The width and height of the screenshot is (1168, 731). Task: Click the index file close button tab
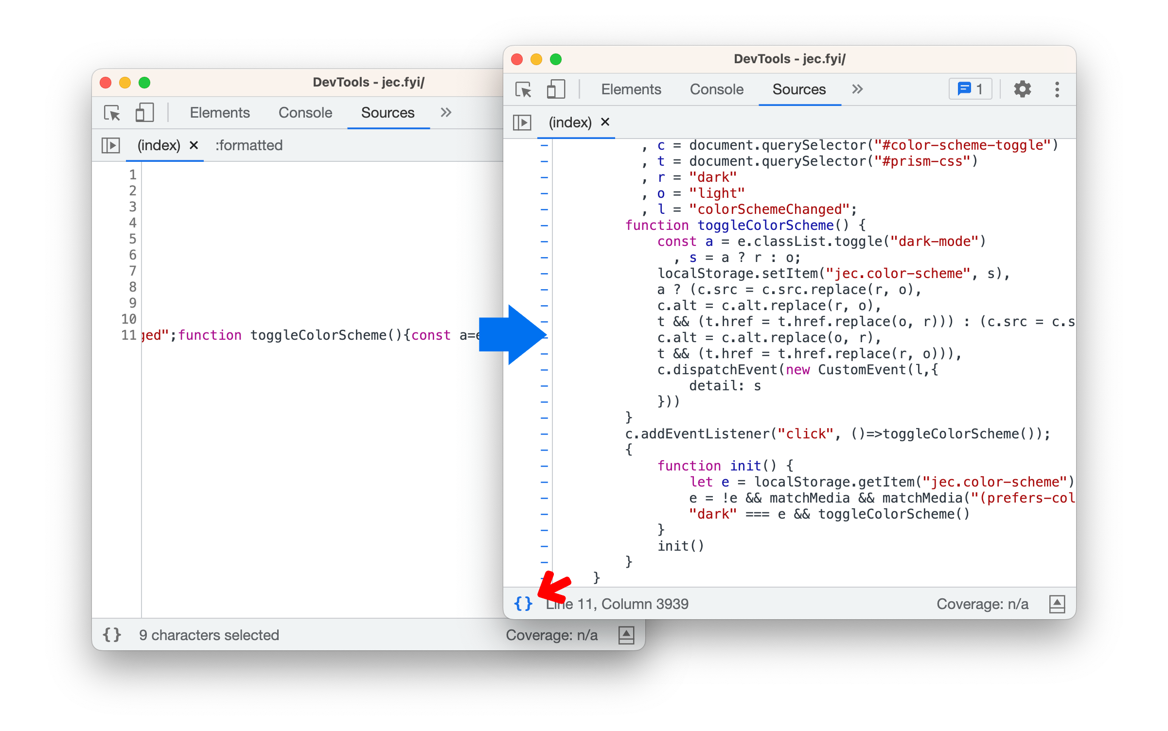605,121
